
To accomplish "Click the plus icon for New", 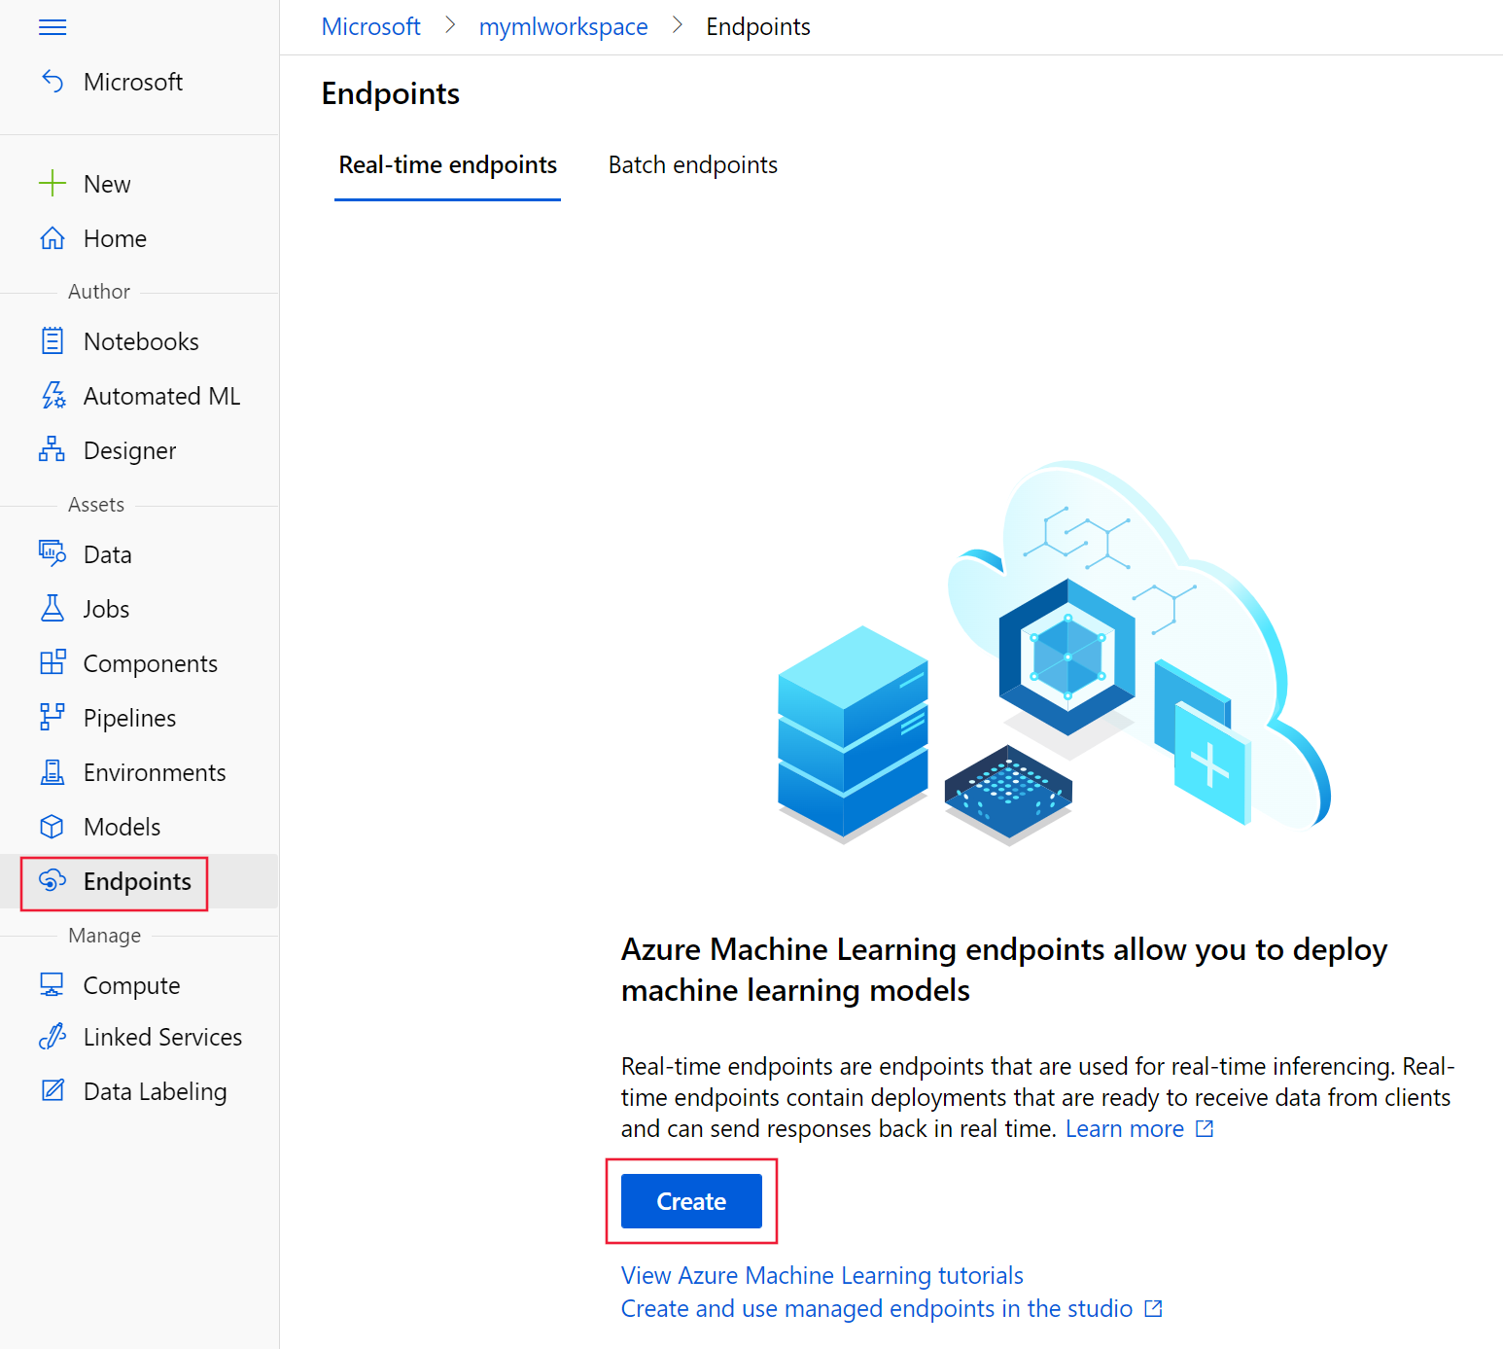I will tap(52, 184).
